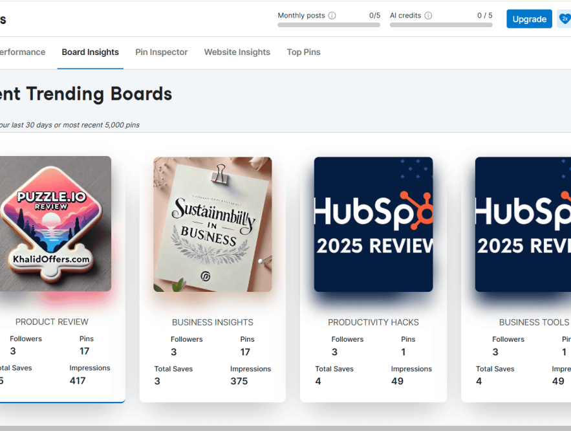This screenshot has height=431, width=571.
Task: Click Followers value 3 under Product Review
Action: tap(13, 351)
